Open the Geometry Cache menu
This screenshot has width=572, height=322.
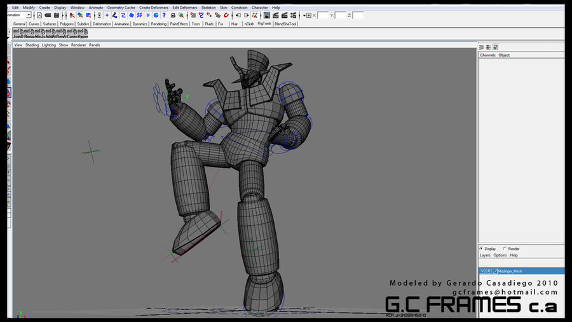click(121, 7)
